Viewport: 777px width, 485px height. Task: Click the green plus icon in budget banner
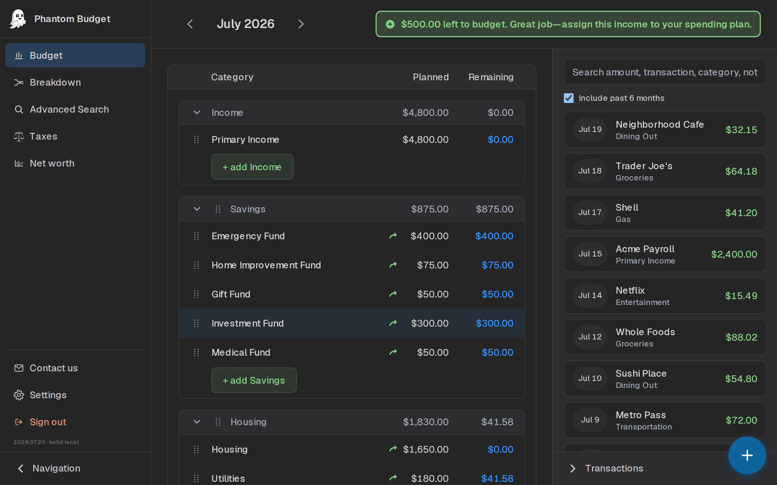[390, 24]
